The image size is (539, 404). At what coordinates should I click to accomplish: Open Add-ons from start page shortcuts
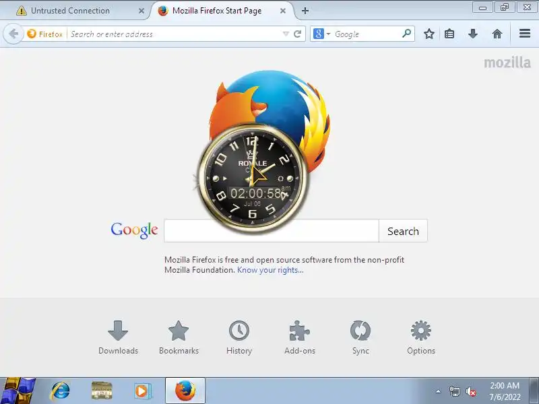[300, 337]
